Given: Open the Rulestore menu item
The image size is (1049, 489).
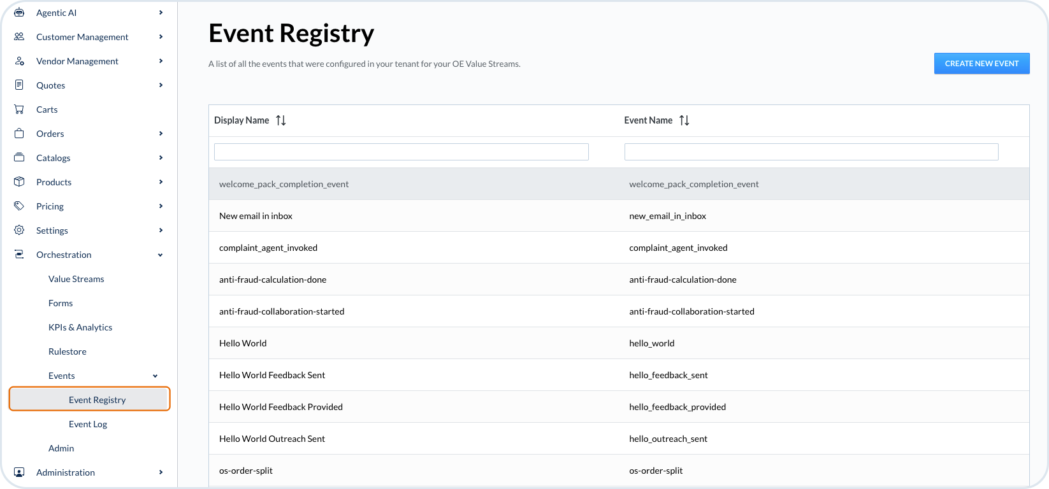Looking at the screenshot, I should 67,351.
